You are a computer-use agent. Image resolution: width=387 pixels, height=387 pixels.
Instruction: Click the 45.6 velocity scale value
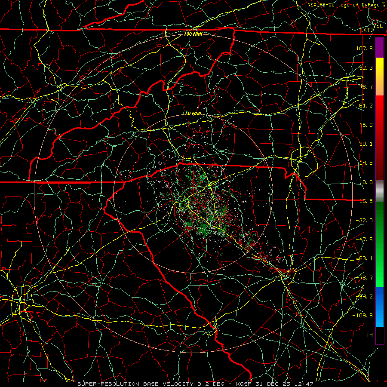click(366, 125)
